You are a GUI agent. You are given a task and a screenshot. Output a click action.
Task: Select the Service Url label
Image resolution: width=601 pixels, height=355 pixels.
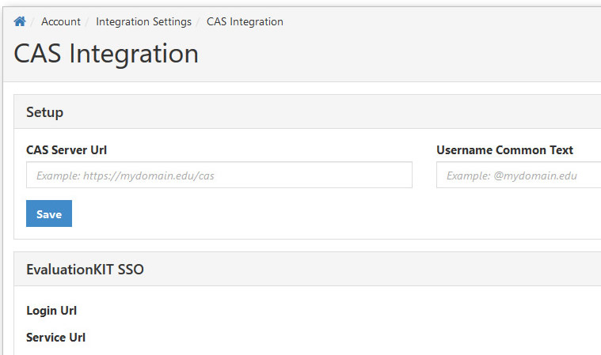click(55, 338)
